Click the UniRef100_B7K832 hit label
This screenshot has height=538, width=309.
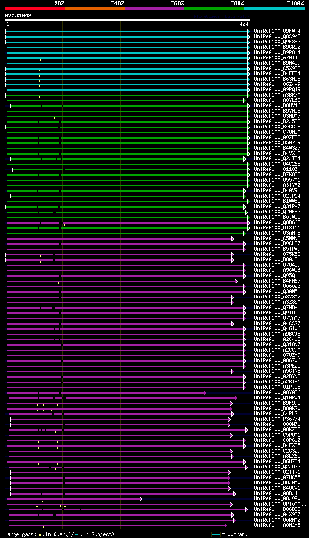278,175
